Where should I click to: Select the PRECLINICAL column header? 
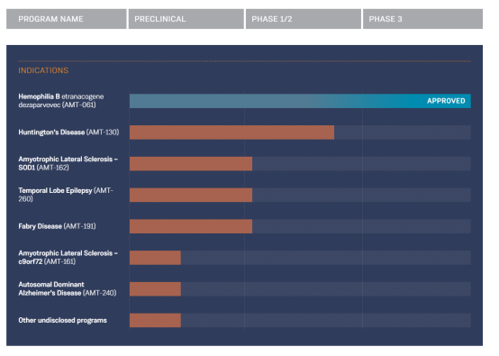click(x=186, y=19)
